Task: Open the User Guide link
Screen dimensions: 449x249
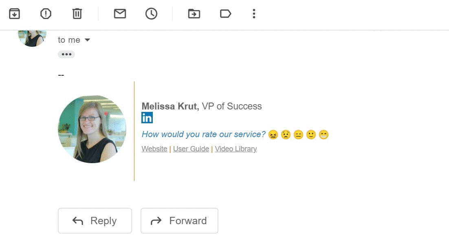Action: (191, 149)
